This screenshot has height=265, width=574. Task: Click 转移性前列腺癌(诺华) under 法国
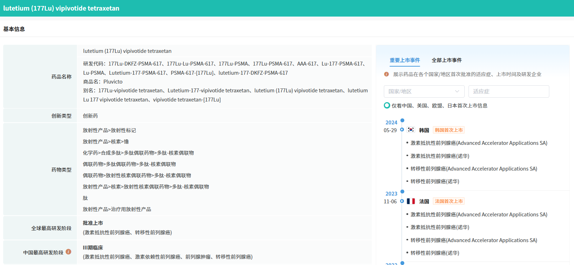435,253
